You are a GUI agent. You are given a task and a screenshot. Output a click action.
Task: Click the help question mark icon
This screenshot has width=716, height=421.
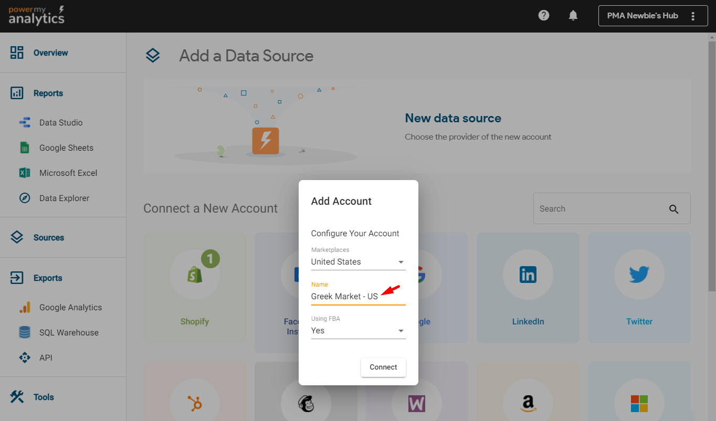(x=544, y=15)
